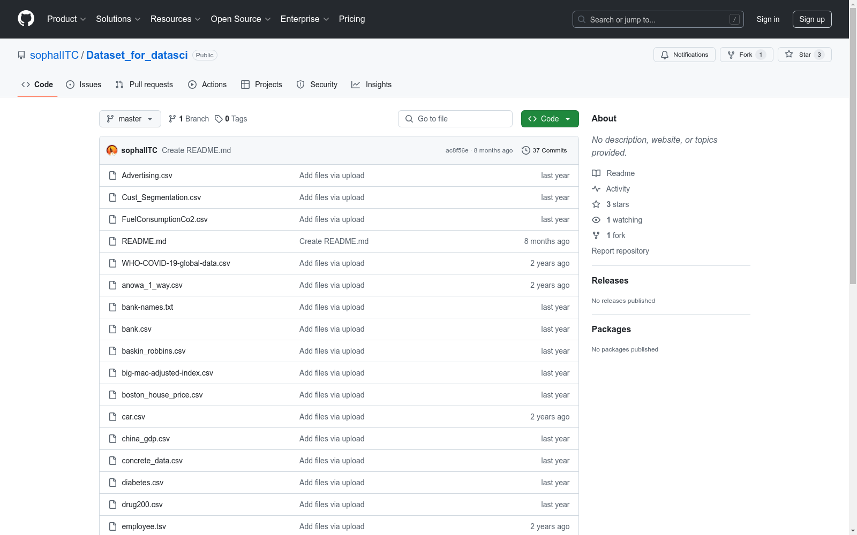Open the Projects tab

[x=261, y=85]
